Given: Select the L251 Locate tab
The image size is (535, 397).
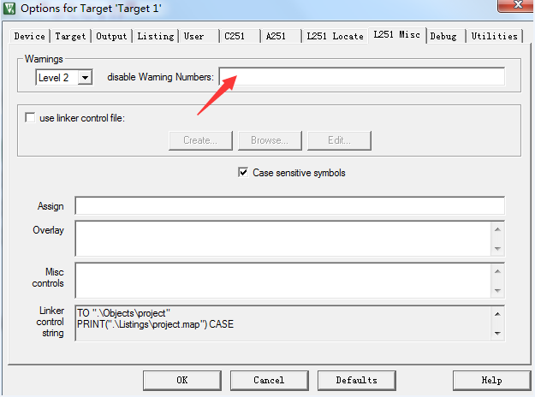Looking at the screenshot, I should (335, 36).
